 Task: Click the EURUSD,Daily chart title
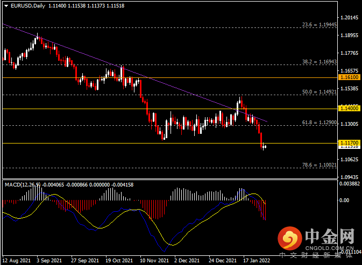[28, 6]
